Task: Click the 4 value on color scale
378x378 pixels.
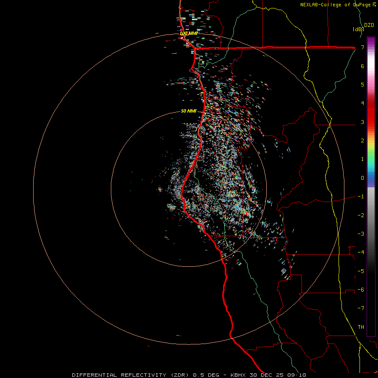Action: 362,103
